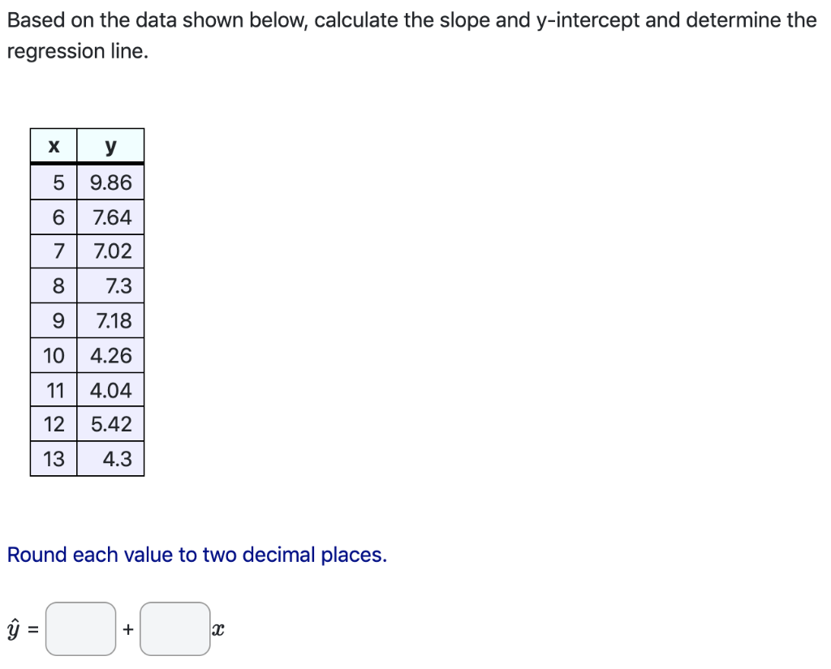Select the cell containing 7.18

pos(112,320)
